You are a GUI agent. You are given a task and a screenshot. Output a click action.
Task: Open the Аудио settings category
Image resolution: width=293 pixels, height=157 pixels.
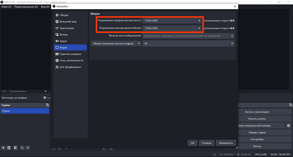click(70, 41)
